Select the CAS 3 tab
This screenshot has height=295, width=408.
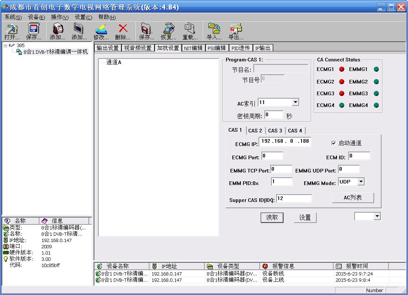pos(275,131)
